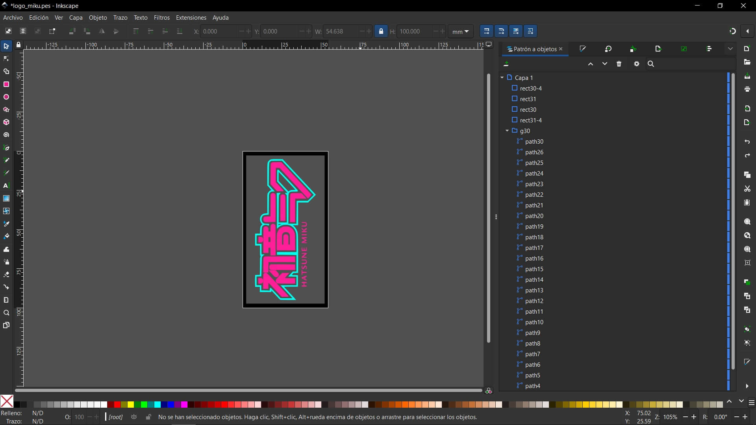Click the delete trash icon in layers panel
756x425 pixels.
[x=619, y=64]
